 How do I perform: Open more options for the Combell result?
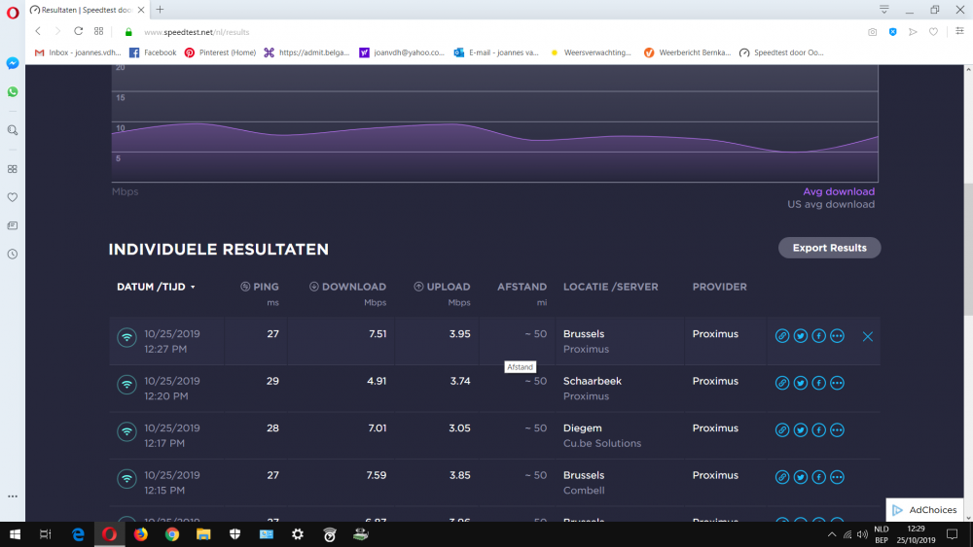click(x=837, y=477)
